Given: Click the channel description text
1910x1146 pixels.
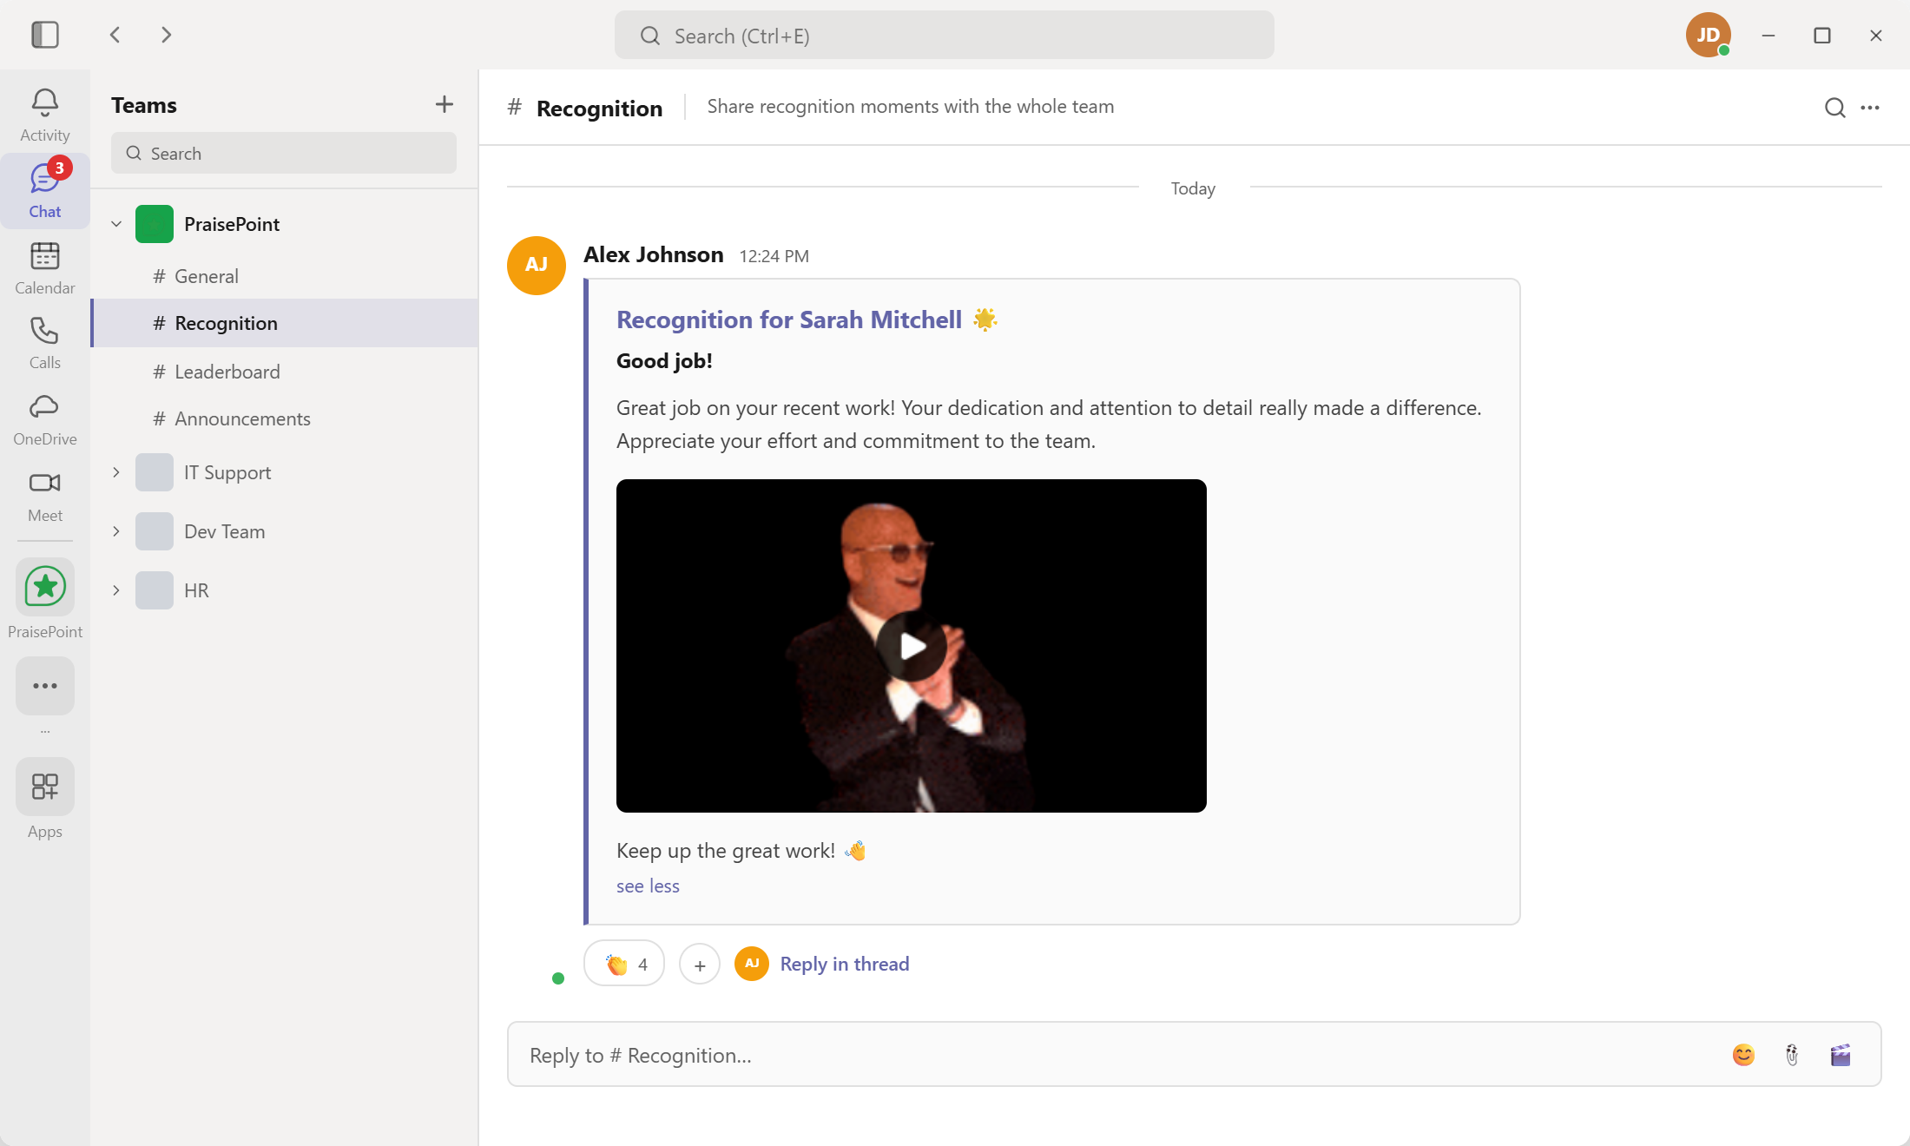Looking at the screenshot, I should (x=911, y=106).
